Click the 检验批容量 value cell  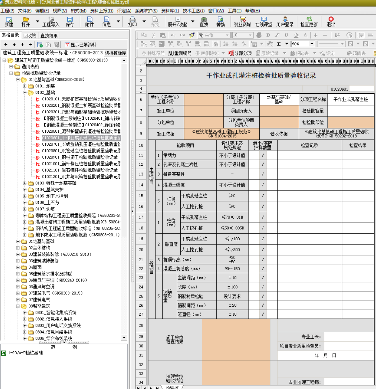(x=351, y=111)
